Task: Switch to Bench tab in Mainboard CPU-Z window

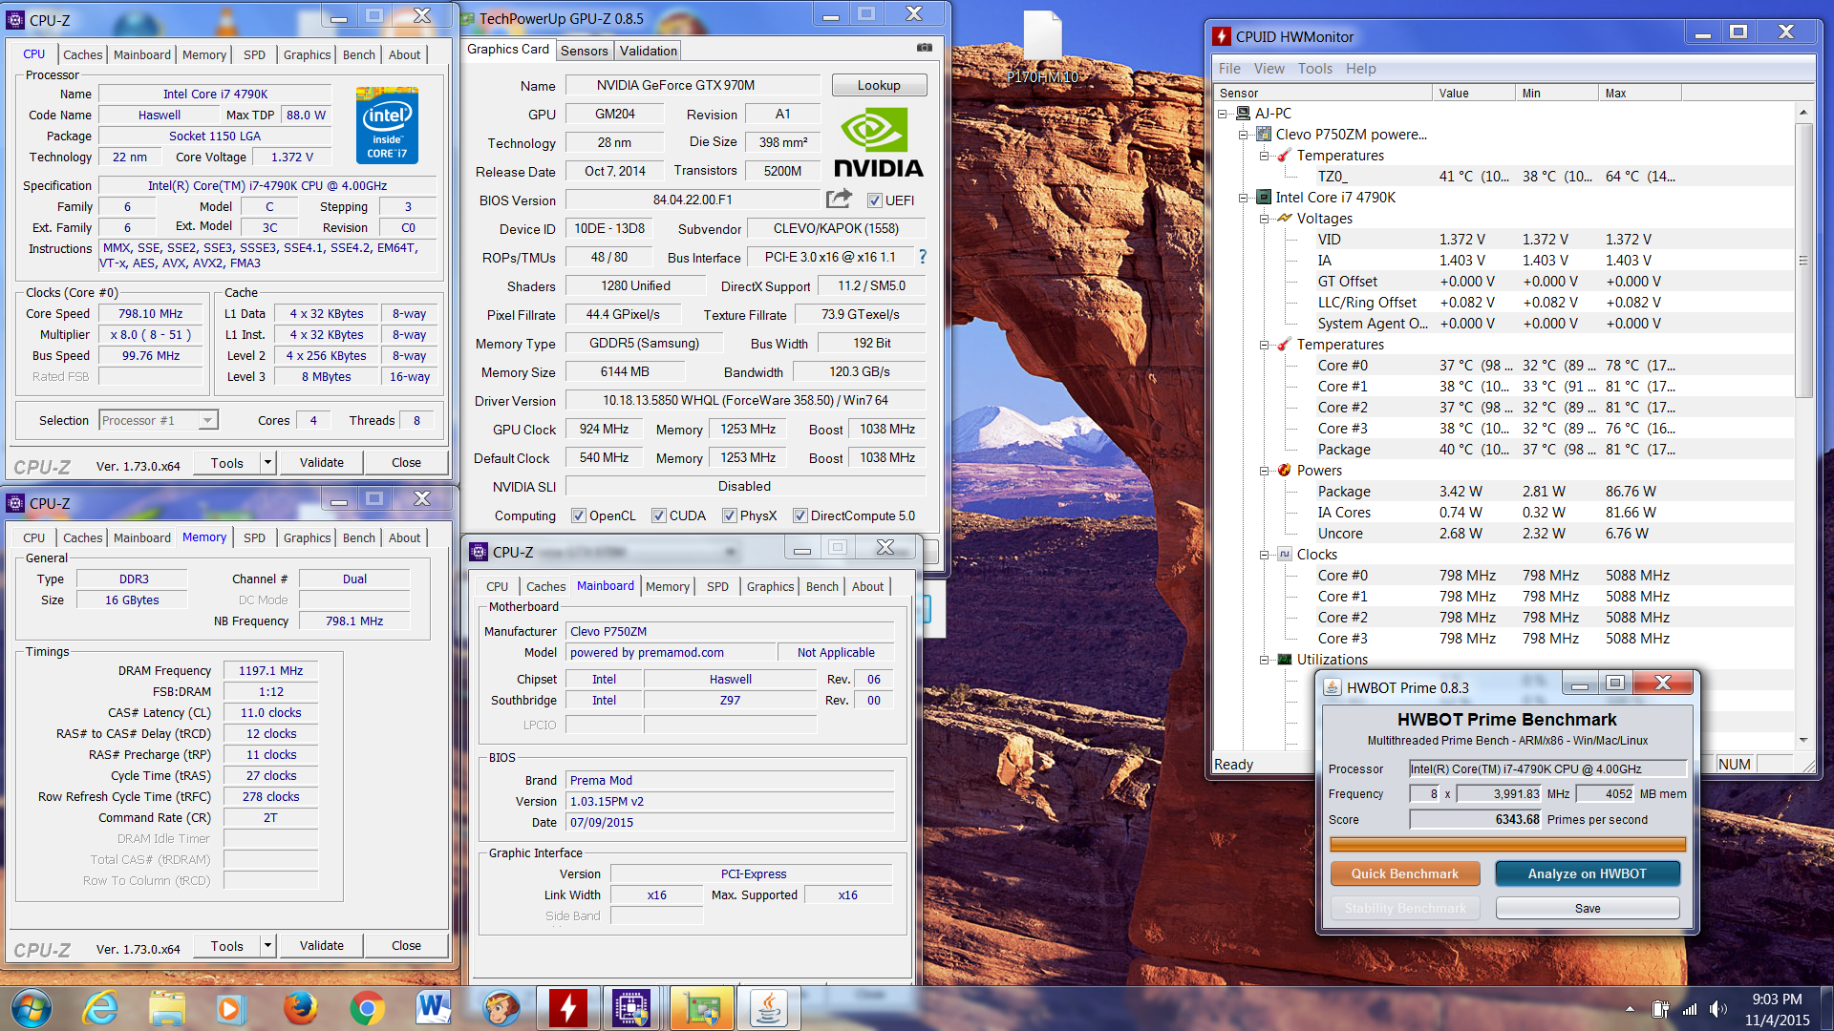Action: point(821,587)
